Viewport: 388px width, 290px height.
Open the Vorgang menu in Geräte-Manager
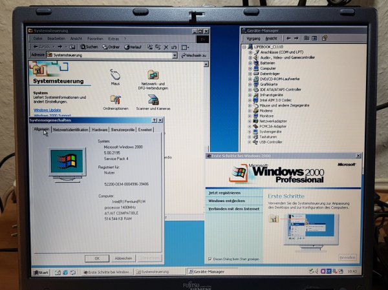(253, 38)
